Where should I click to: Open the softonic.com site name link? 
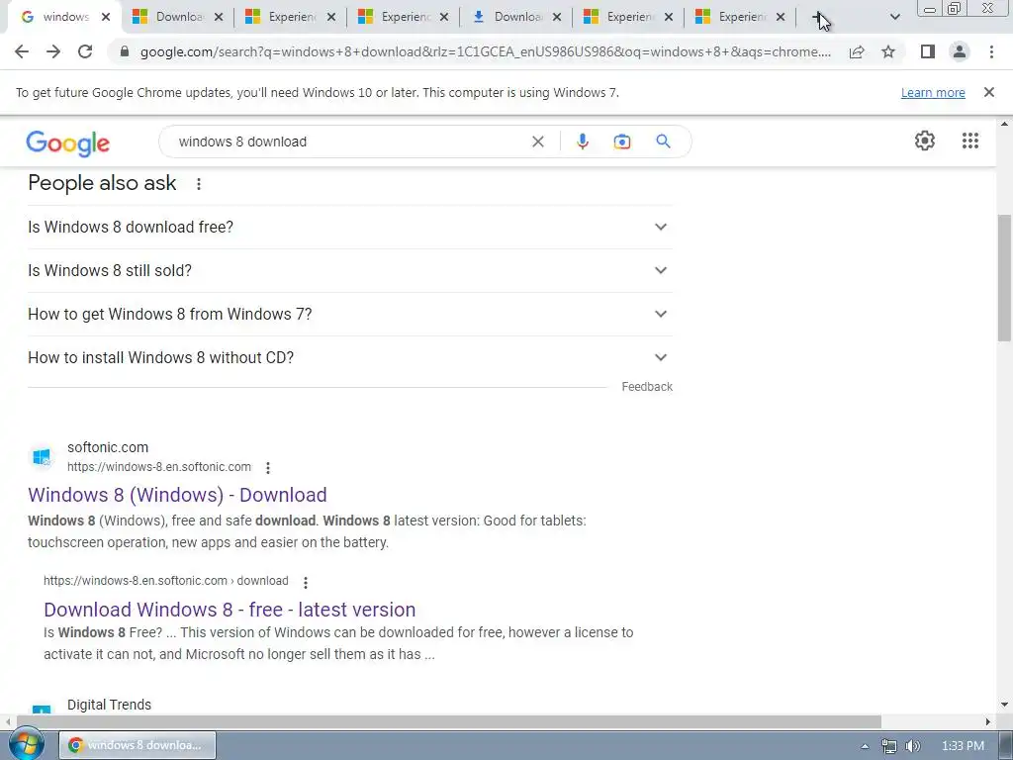tap(108, 447)
